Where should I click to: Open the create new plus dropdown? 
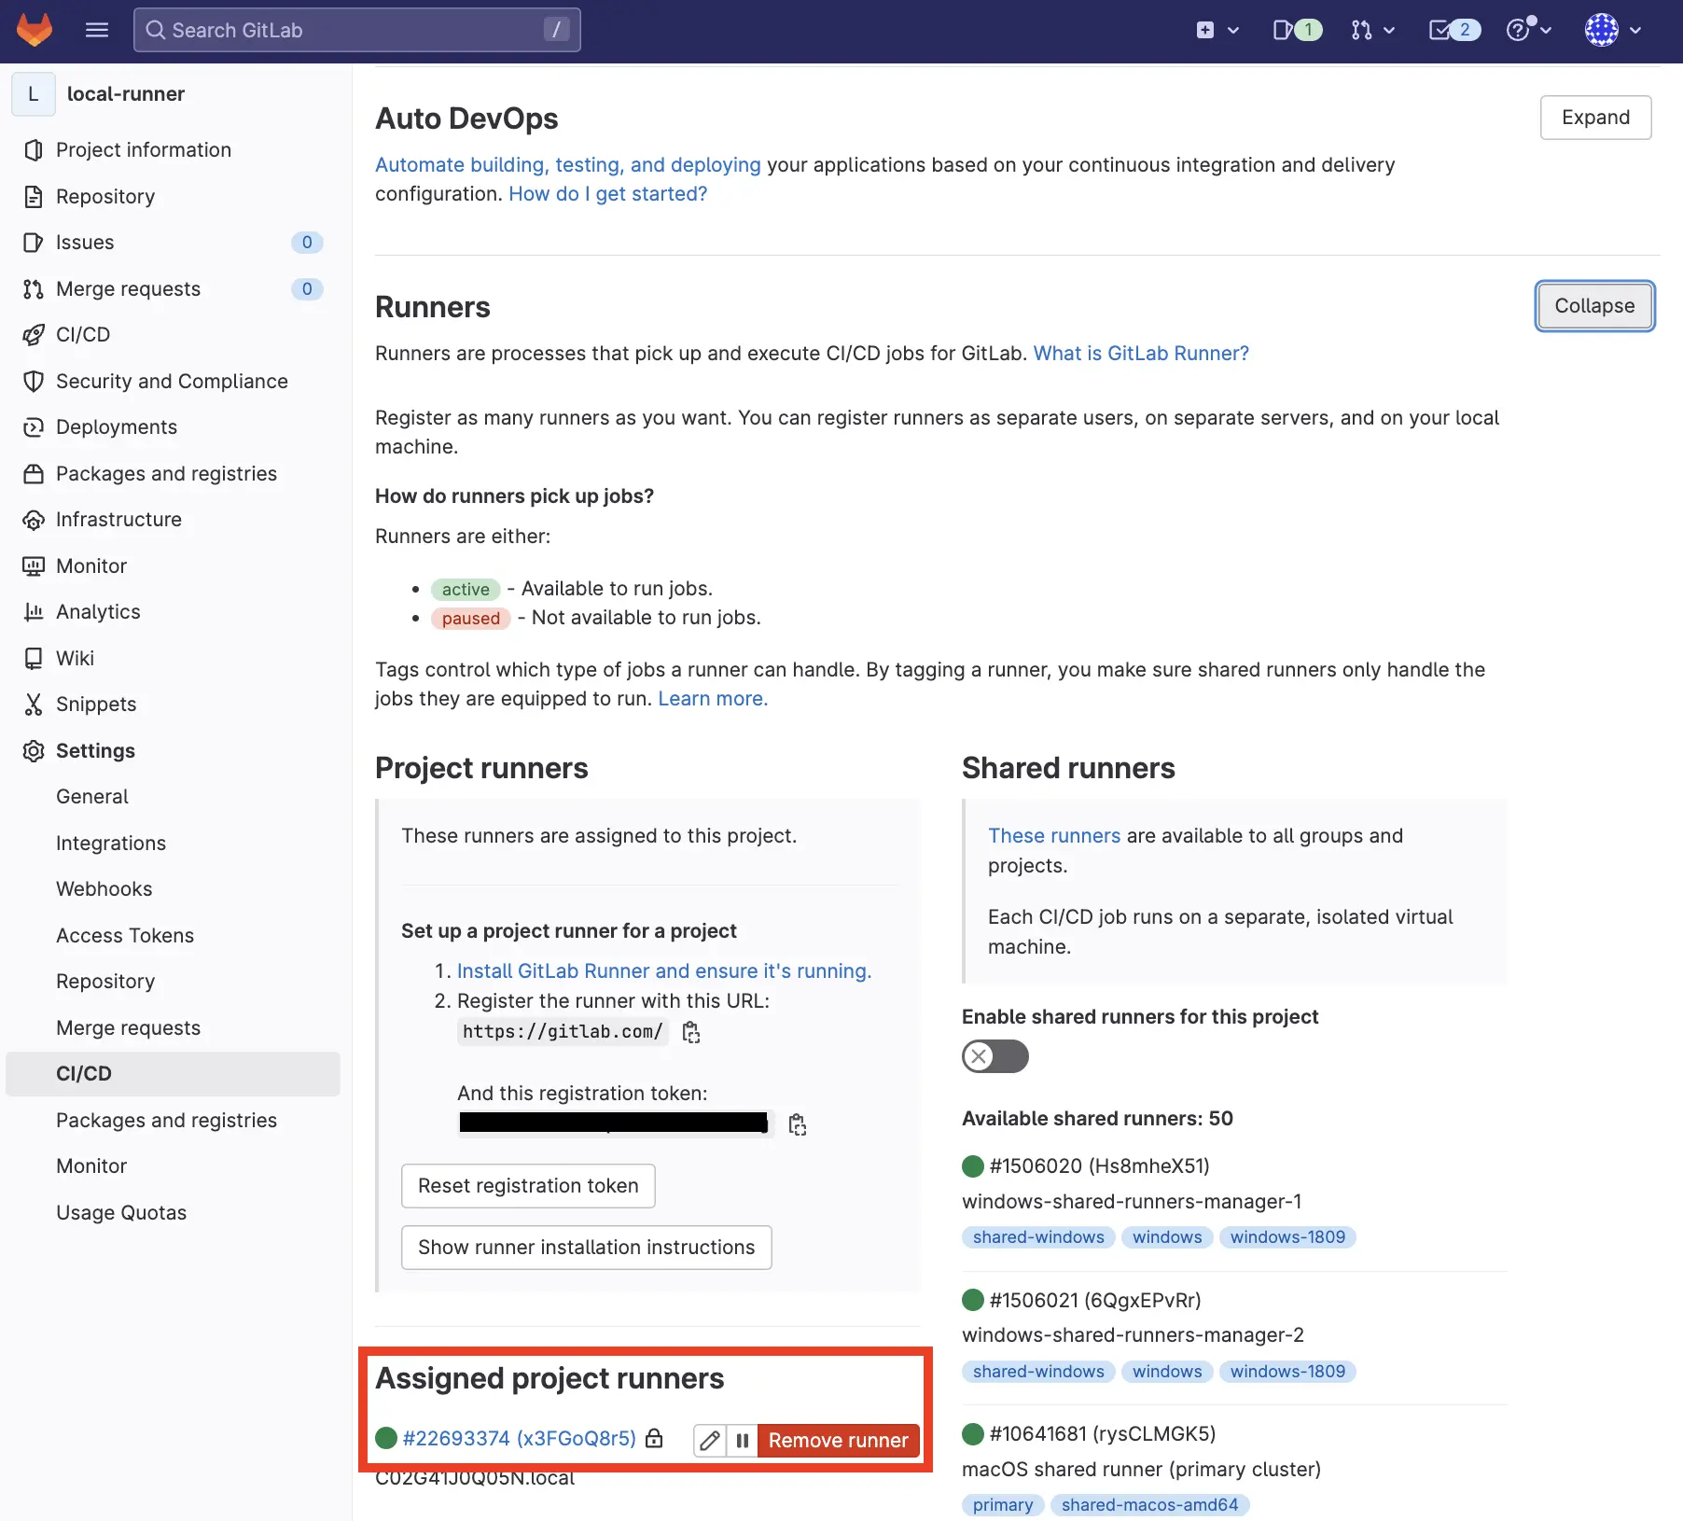point(1217,30)
